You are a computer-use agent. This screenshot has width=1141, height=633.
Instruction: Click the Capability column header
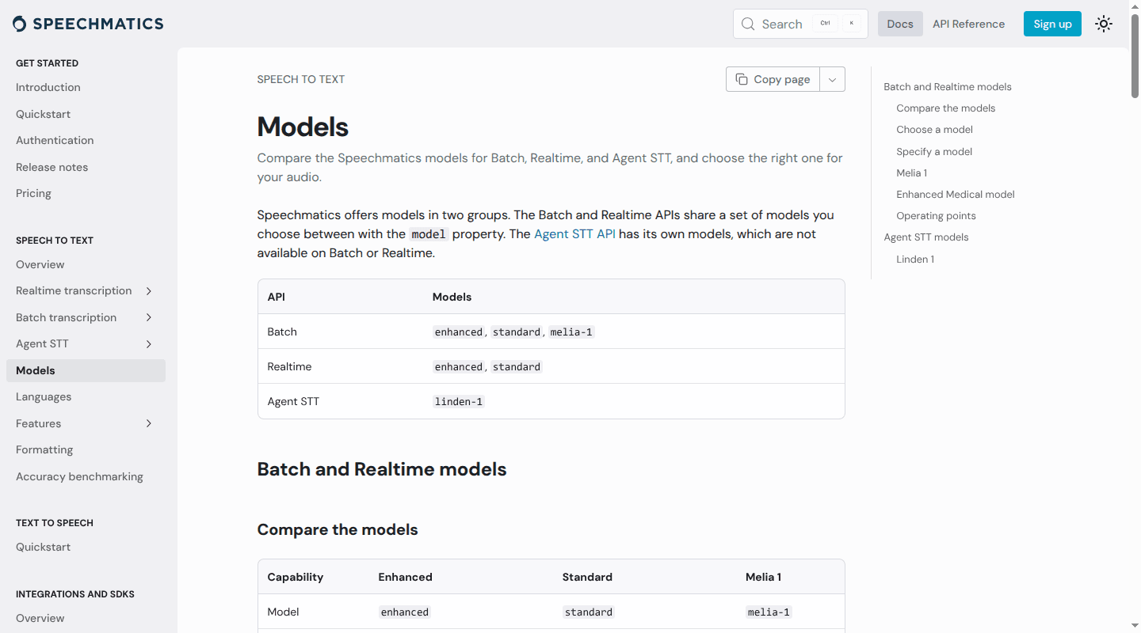[296, 577]
